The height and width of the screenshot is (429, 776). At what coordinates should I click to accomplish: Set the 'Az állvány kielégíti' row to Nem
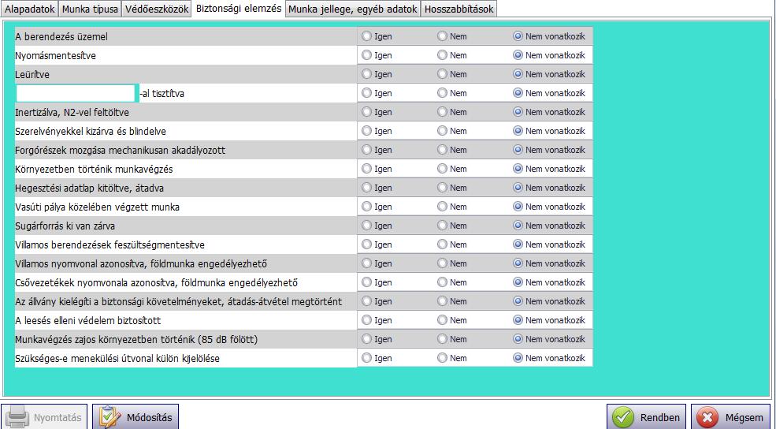tap(452, 300)
